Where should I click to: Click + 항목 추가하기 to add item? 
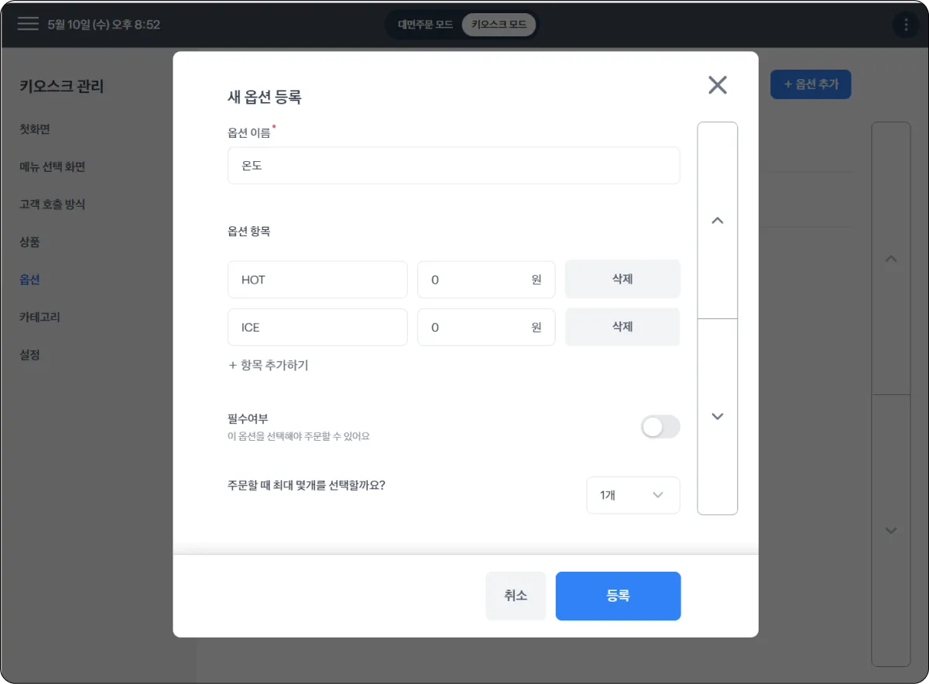(x=269, y=365)
